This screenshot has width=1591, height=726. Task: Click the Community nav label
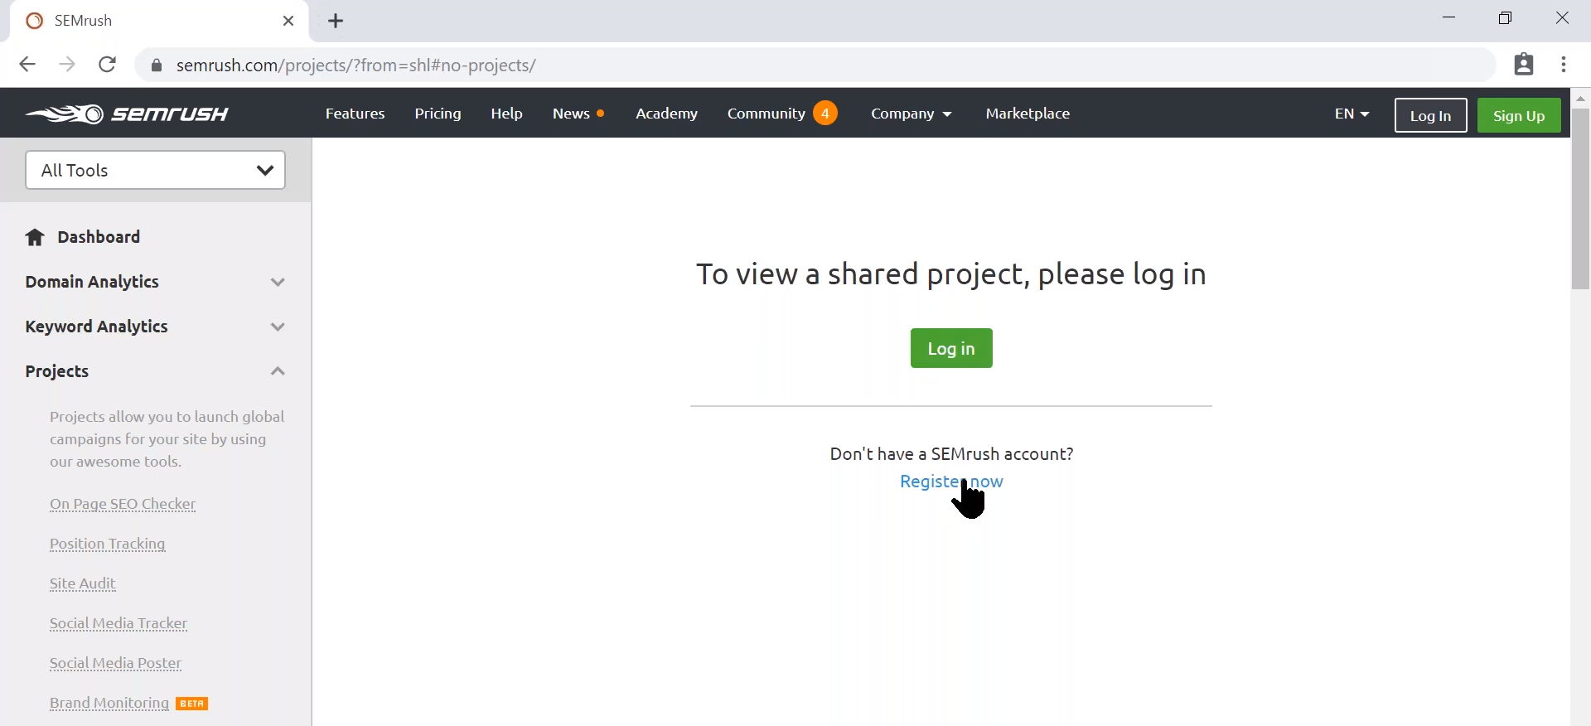click(766, 114)
